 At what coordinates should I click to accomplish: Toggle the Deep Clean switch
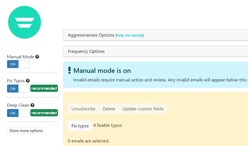[18, 113]
